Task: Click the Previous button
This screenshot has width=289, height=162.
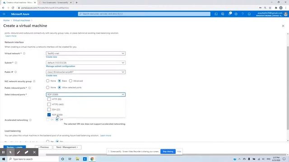Action: click(43, 147)
